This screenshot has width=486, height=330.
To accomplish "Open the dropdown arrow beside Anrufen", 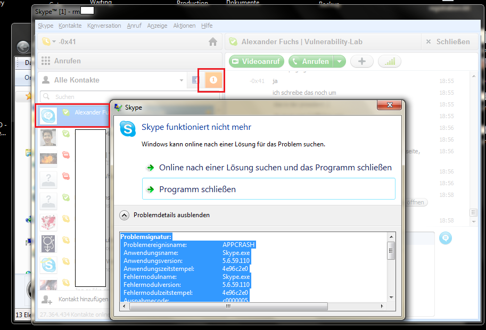I will [x=340, y=61].
